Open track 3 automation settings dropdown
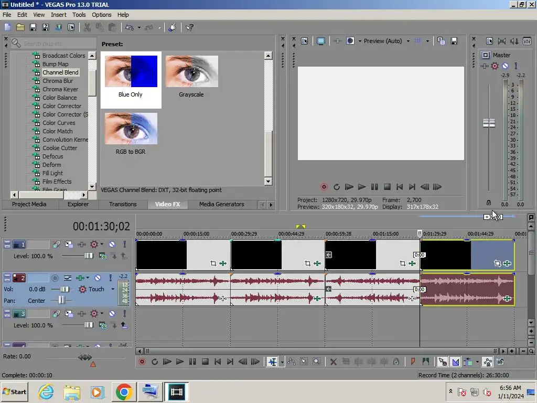This screenshot has height=403, width=537. 102,314
